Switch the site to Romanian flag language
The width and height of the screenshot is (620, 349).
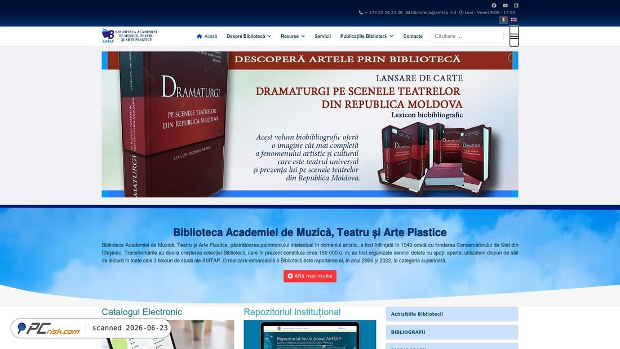(503, 19)
